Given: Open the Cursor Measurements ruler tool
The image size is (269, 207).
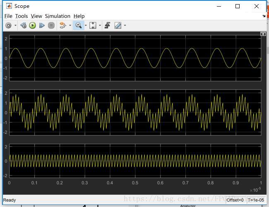Looking at the screenshot, I should 118,26.
